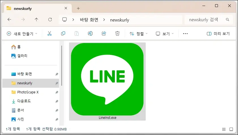Click the Share icon in toolbar
The width and height of the screenshot is (238, 135).
[x=104, y=33]
